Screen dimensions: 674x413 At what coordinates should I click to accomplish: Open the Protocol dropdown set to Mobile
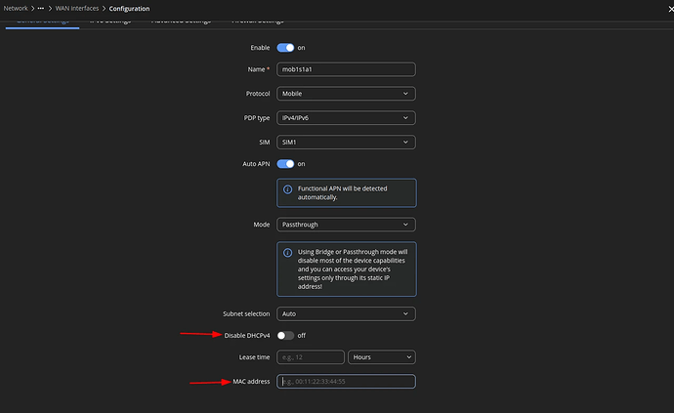[346, 94]
